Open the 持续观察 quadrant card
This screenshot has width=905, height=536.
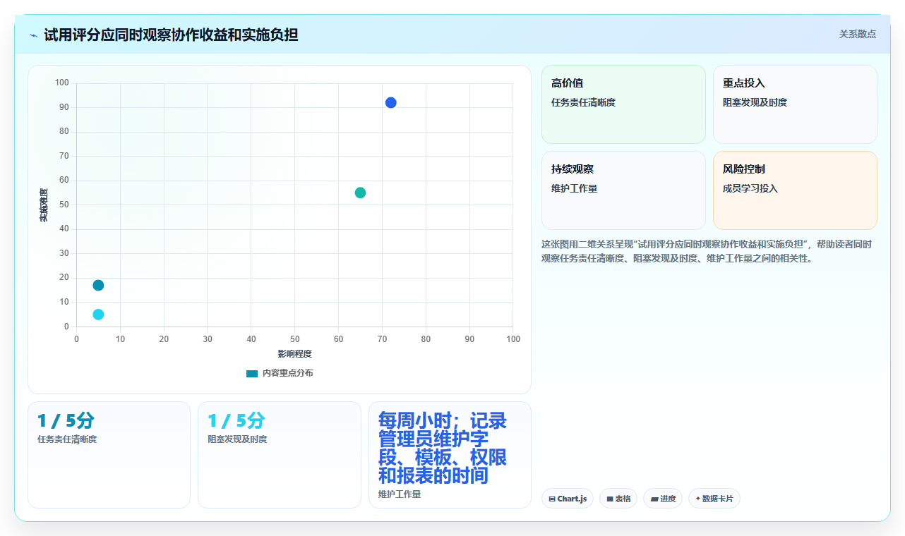623,190
